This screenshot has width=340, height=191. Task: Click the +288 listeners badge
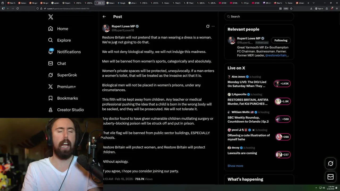pos(282,137)
